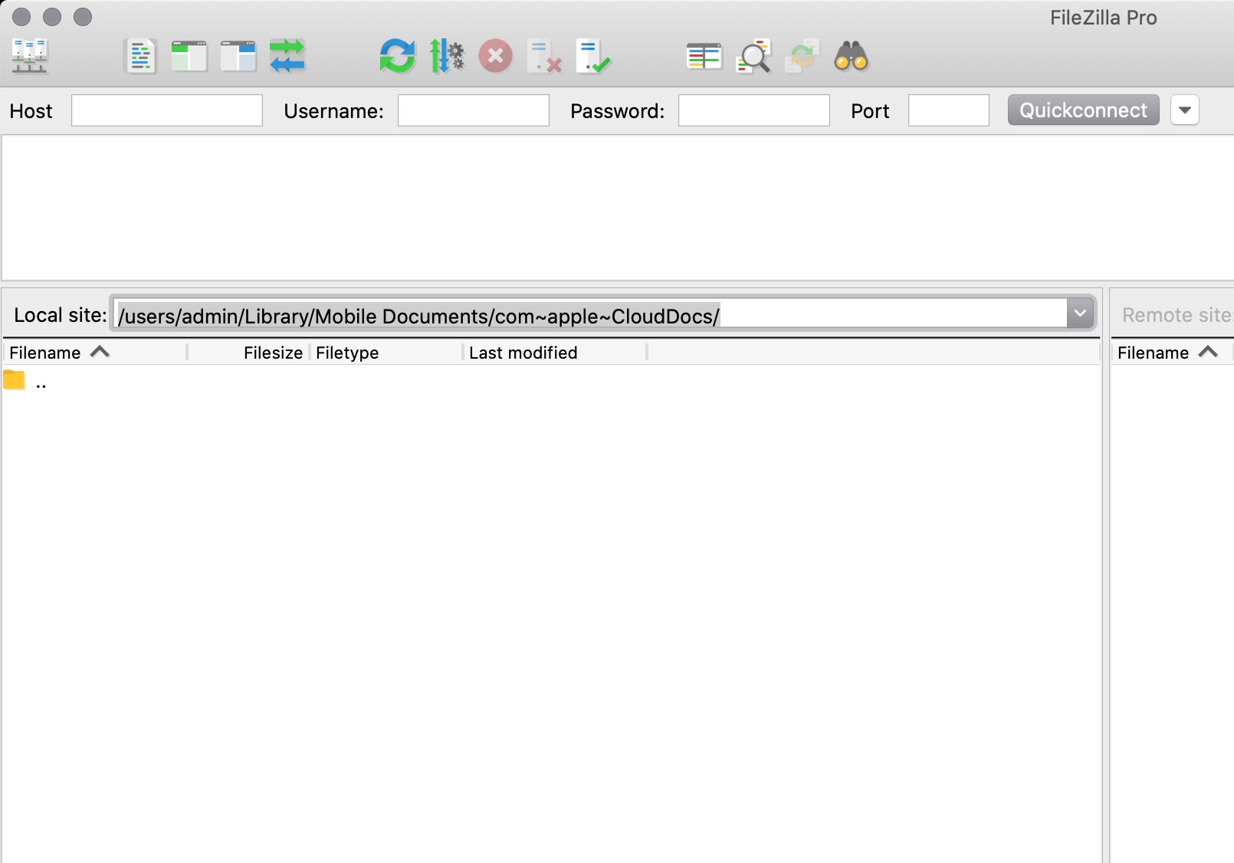Cancel current operation red X icon
This screenshot has width=1234, height=863.
496,57
